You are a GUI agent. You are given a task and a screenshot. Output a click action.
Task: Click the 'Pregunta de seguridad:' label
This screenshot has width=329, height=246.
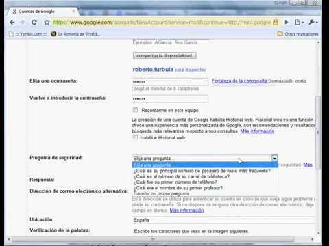pos(56,158)
